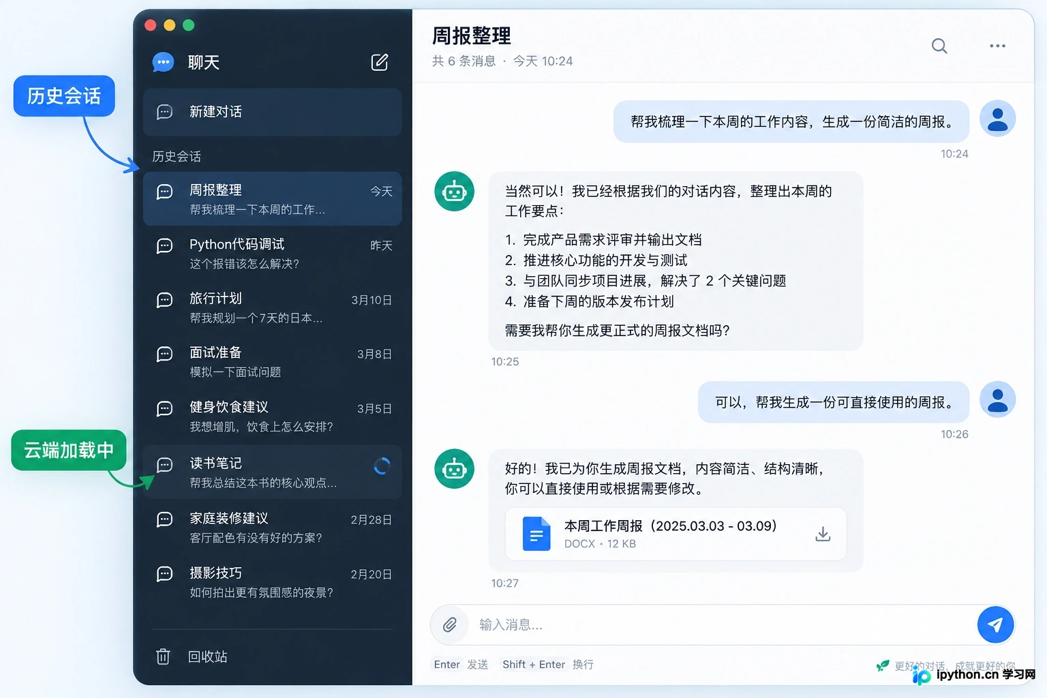Click the 共 6 条消息 subtitle text

pos(464,61)
